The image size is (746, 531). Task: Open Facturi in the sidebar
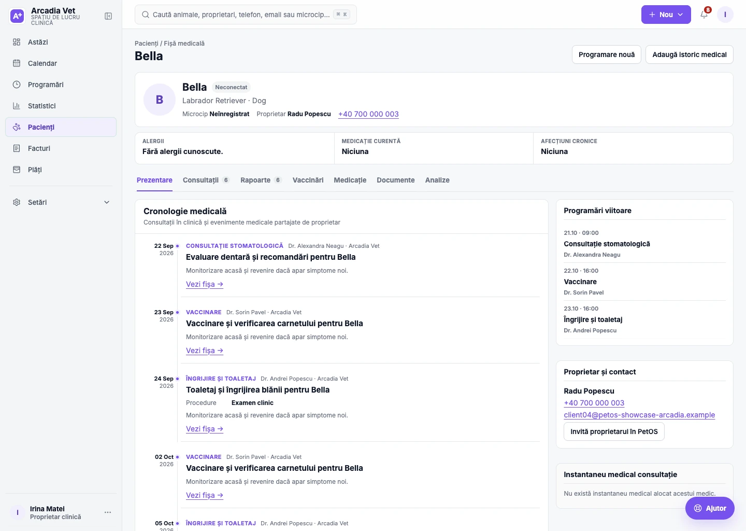61,148
